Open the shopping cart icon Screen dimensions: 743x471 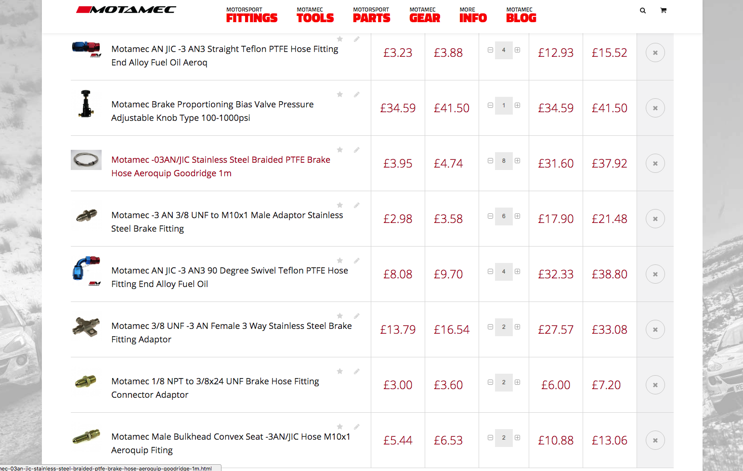[663, 11]
